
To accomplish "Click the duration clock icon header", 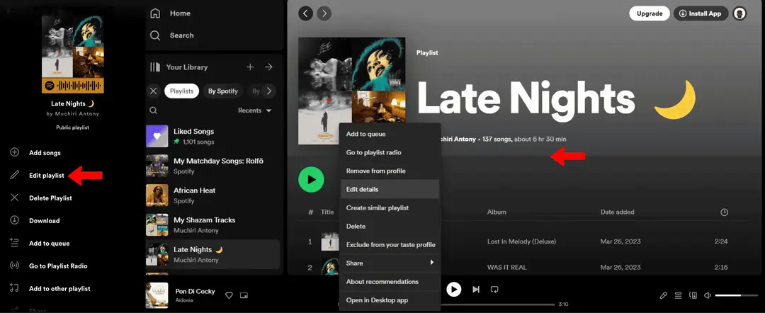I will tap(725, 212).
